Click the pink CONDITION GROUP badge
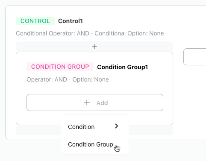The height and width of the screenshot is (161, 206). [60, 67]
